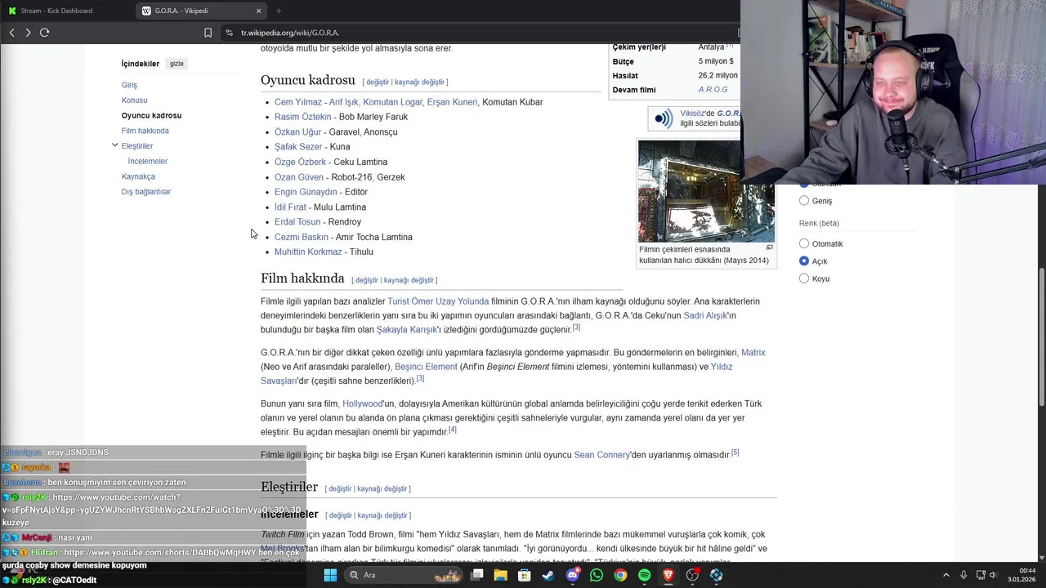The width and height of the screenshot is (1046, 588).
Task: Collapse the Eleştiriler contents section
Action: click(114, 145)
